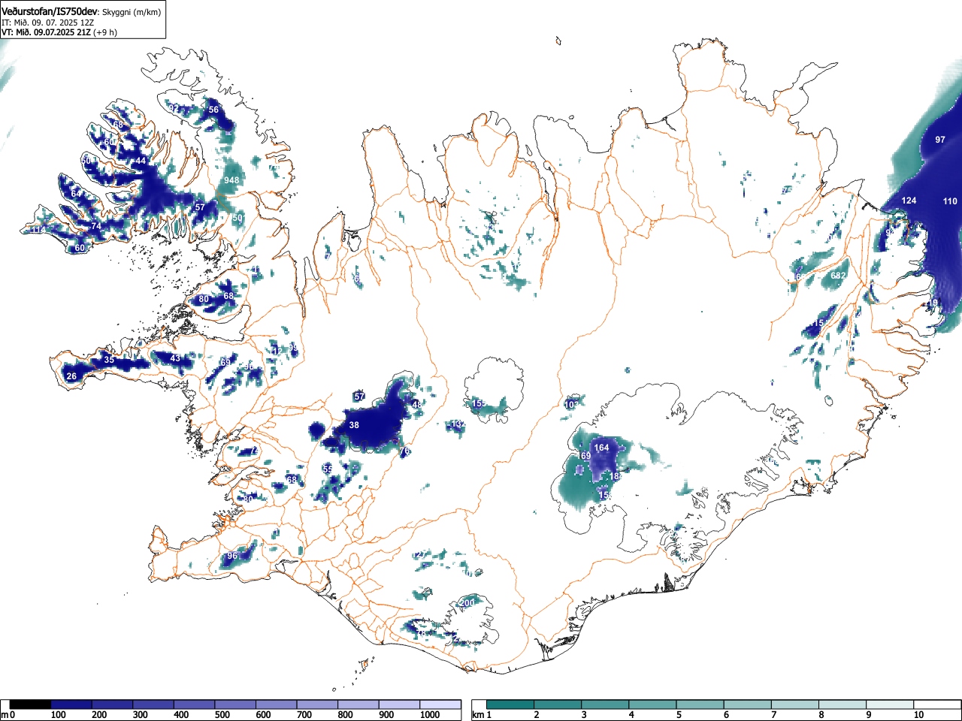
Task: Click the 'Veðurstofan/IS750dev' title text
Action: pos(50,11)
